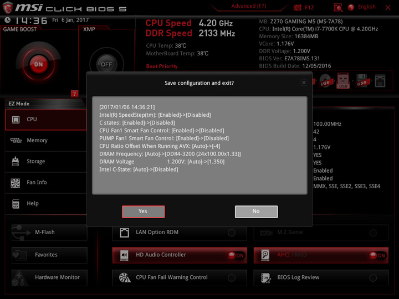Screen dimensions: 399x299
Task: Click the CPU Ratio Offset AVX line
Action: [160, 146]
